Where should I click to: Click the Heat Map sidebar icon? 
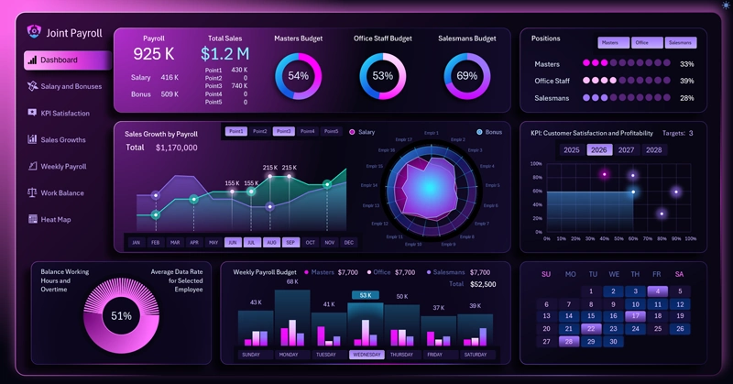[32, 219]
